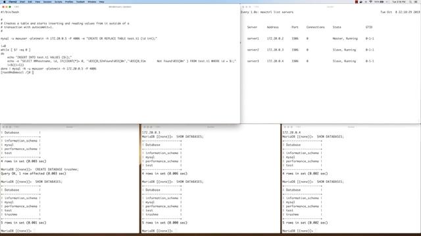Image resolution: width=421 pixels, height=236 pixels.
Task: Click the Port column header
Action: [295, 28]
